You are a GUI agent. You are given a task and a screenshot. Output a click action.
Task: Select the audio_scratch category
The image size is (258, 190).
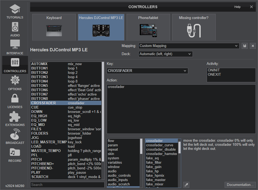123,184
